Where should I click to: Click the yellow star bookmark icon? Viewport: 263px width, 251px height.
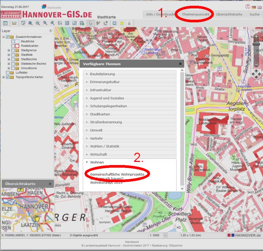tap(122, 23)
